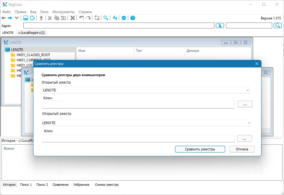The width and height of the screenshot is (284, 195).
Task: Open settings via the blue gear icon
Action: [x=124, y=18]
